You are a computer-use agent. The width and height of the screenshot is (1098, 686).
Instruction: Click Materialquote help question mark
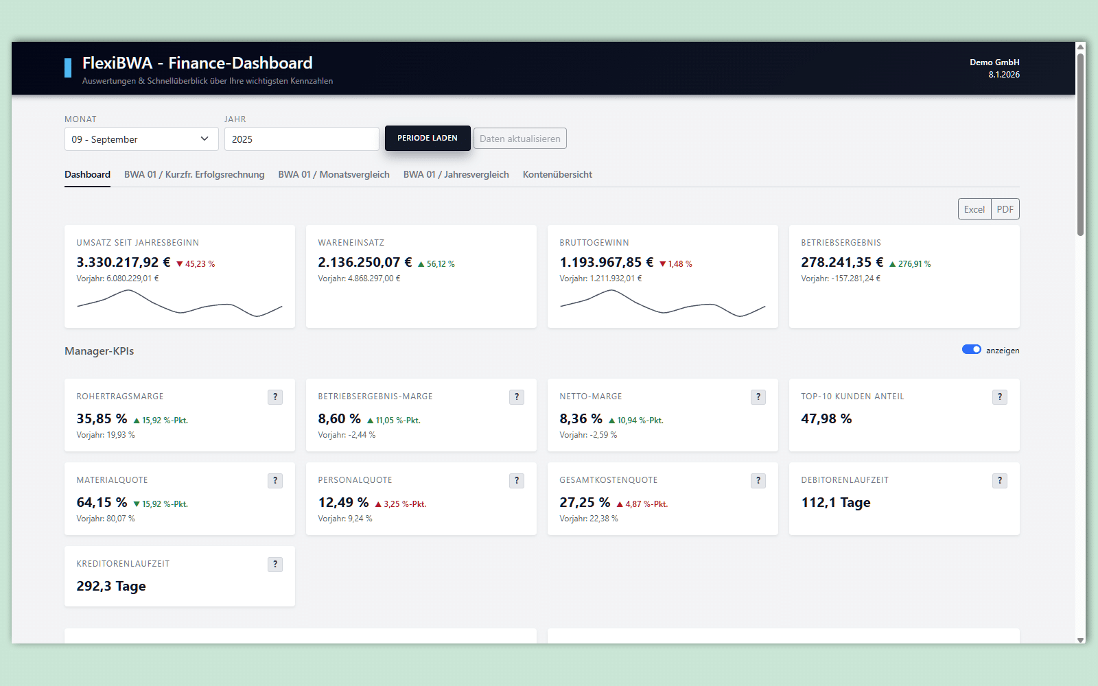[275, 481]
